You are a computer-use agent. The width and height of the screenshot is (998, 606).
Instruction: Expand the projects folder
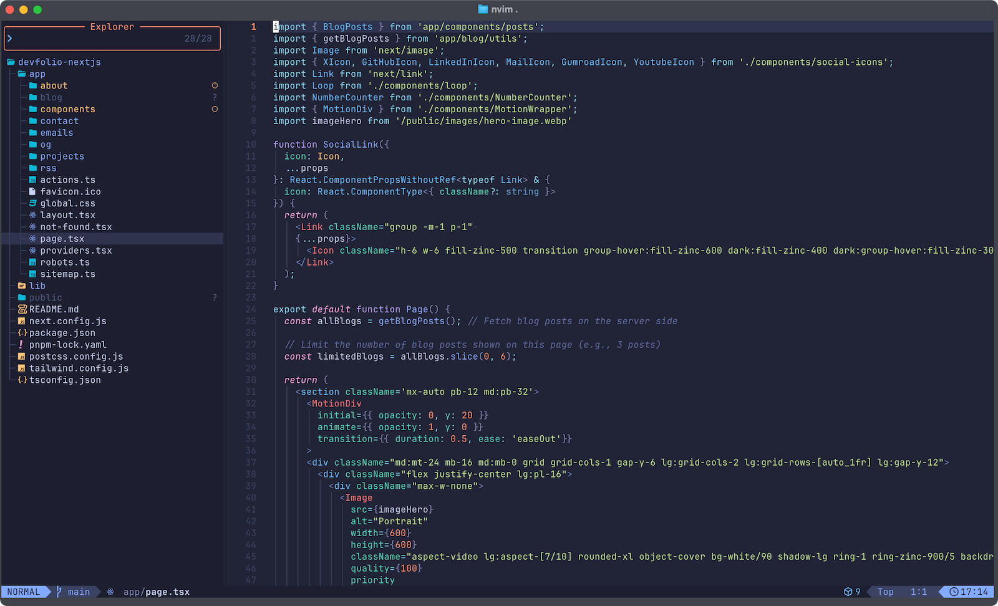pos(62,156)
